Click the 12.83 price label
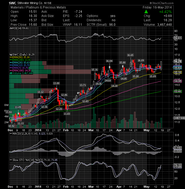This screenshot has height=189, width=185. click(85, 101)
